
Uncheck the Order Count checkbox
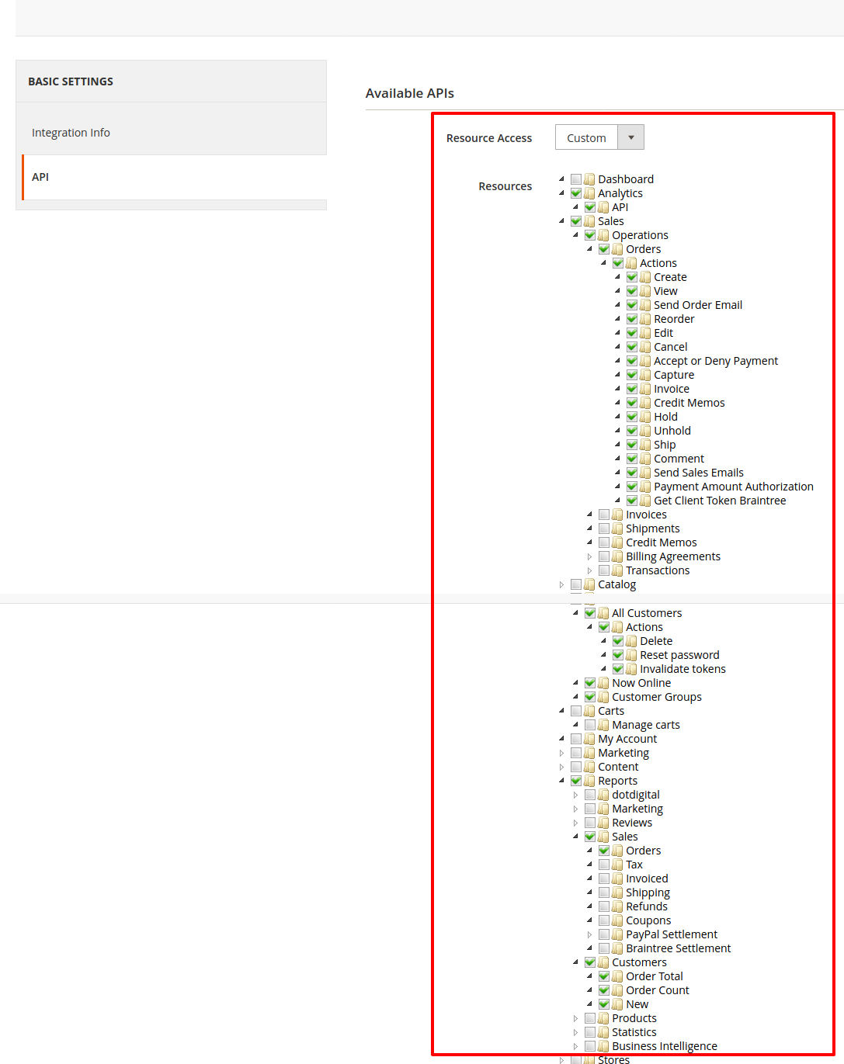coord(604,990)
